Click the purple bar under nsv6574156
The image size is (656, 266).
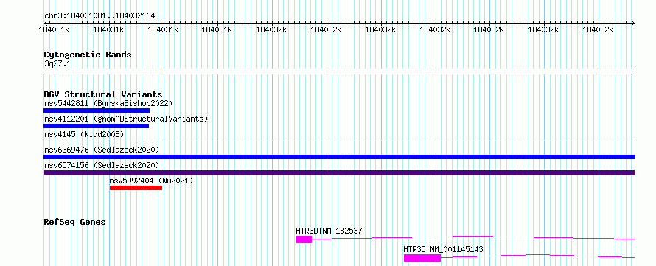coord(339,172)
